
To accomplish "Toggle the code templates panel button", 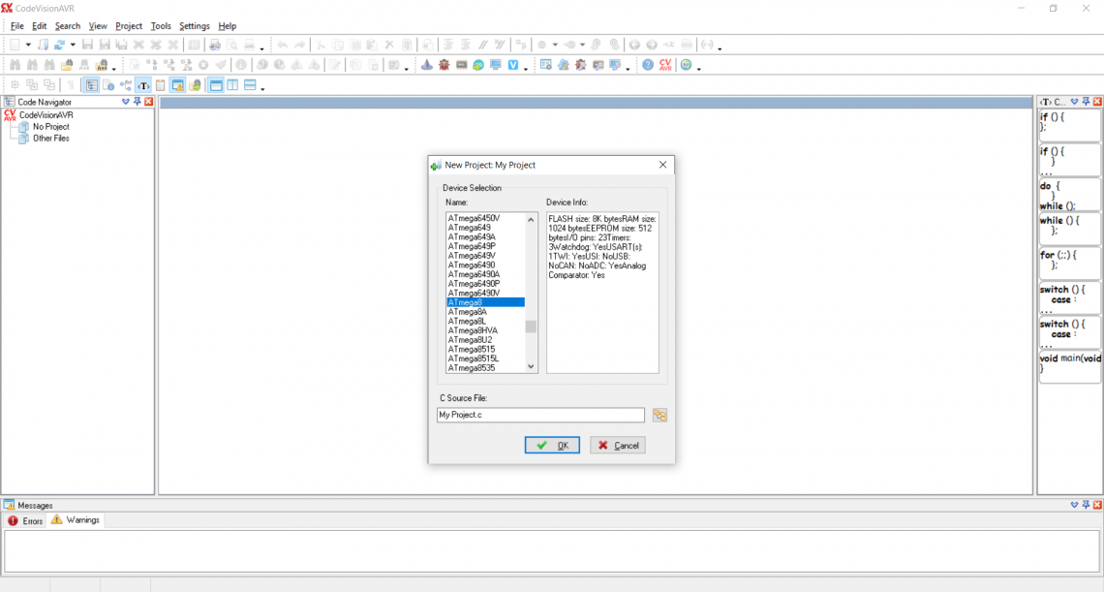I will tap(143, 85).
